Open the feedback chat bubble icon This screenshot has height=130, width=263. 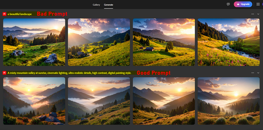pyautogui.click(x=228, y=4)
